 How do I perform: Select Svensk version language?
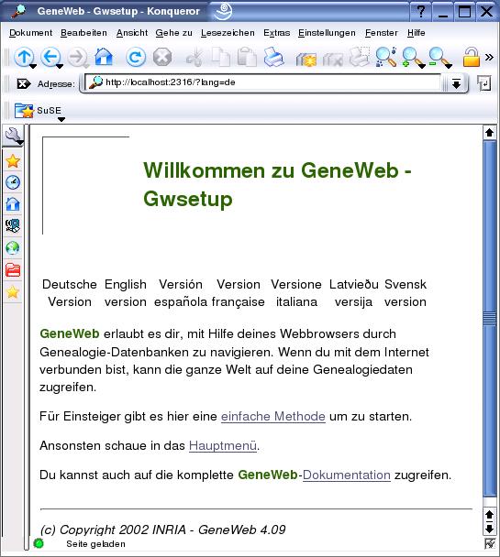406,293
